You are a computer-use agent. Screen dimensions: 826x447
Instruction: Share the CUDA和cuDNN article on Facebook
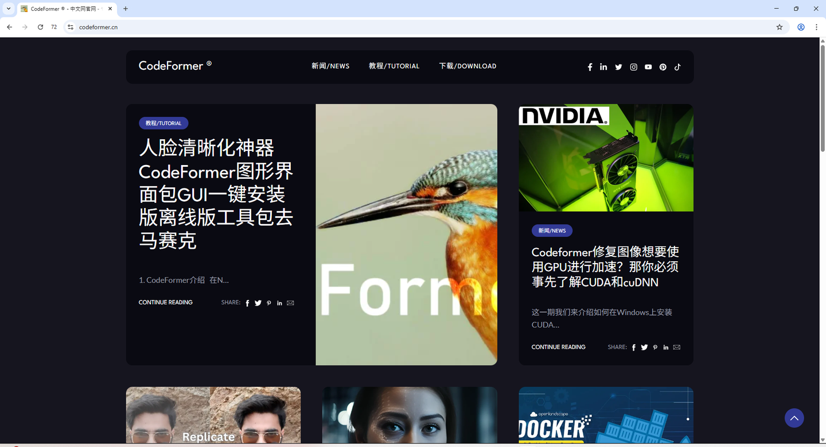pyautogui.click(x=634, y=347)
